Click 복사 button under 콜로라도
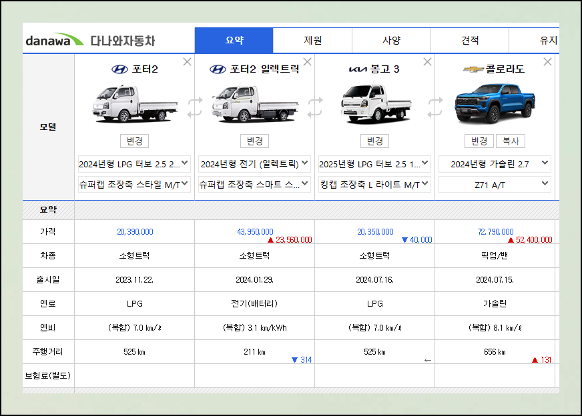The width and height of the screenshot is (582, 416). click(511, 141)
